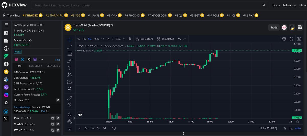Toggle logarithmic price scale
Image resolution: width=307 pixels, height=136 pixels.
[x=291, y=128]
